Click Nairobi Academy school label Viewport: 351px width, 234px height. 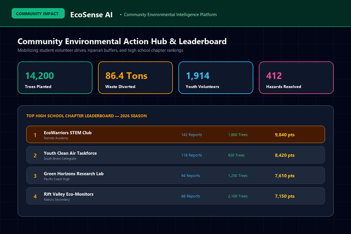coord(56,138)
